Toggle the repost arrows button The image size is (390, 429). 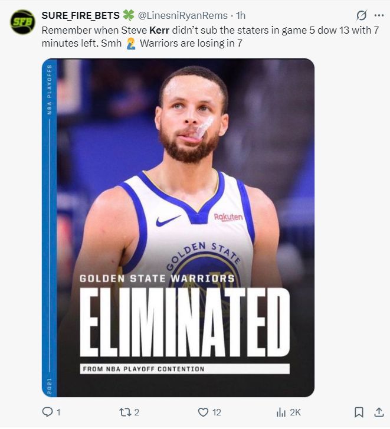pos(125,412)
